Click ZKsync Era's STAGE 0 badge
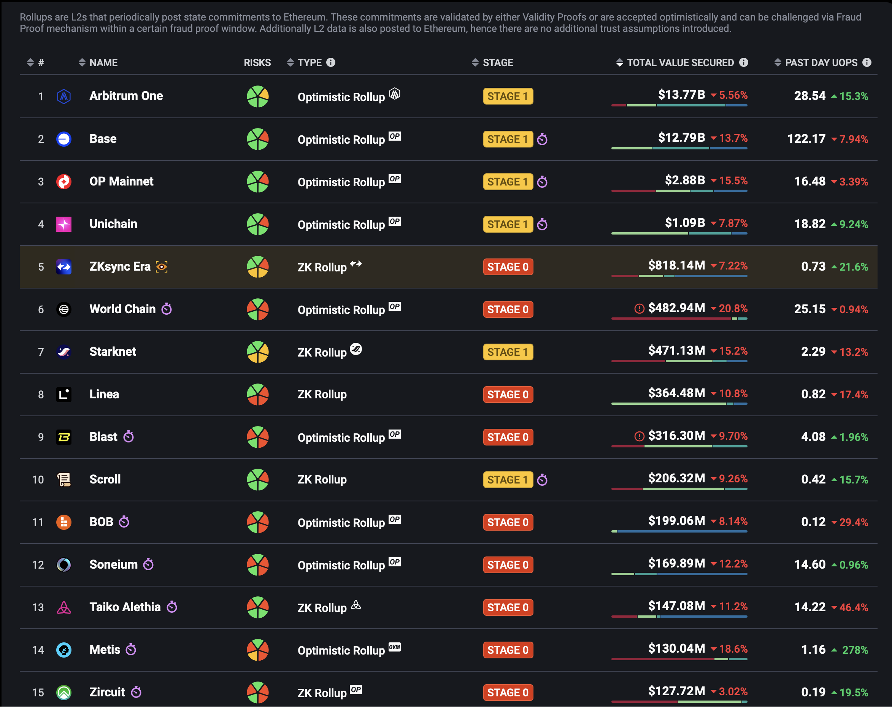892x707 pixels. (508, 267)
